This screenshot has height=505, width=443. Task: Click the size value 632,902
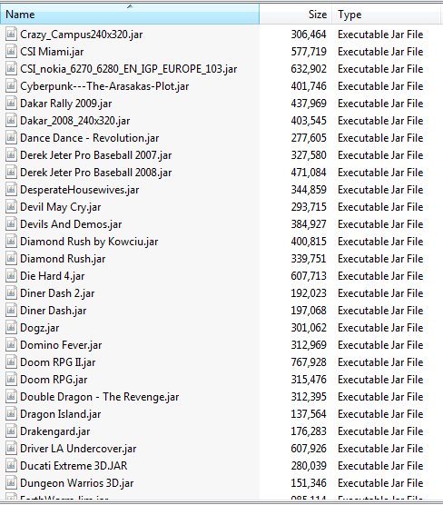pos(309,69)
